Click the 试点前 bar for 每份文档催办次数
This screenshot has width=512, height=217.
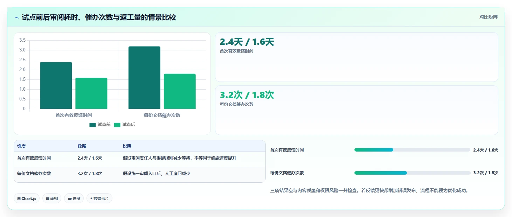coord(144,78)
